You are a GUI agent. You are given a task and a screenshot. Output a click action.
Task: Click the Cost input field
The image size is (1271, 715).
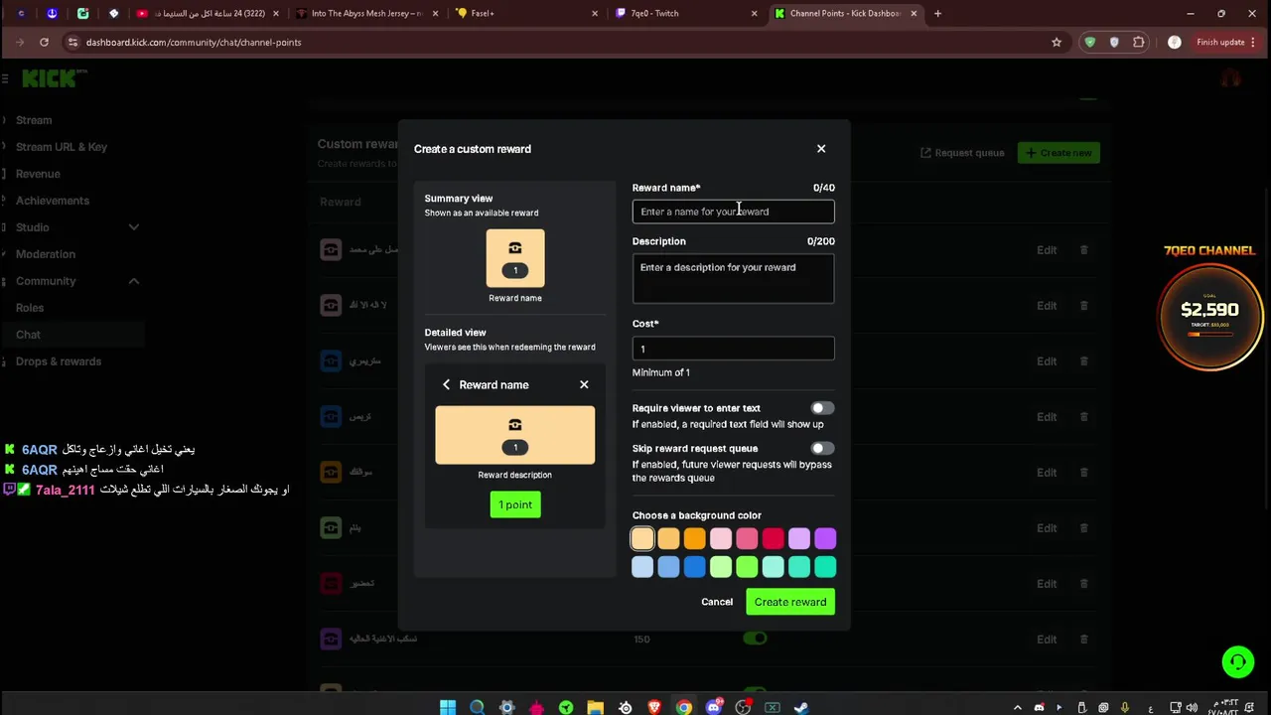click(734, 349)
